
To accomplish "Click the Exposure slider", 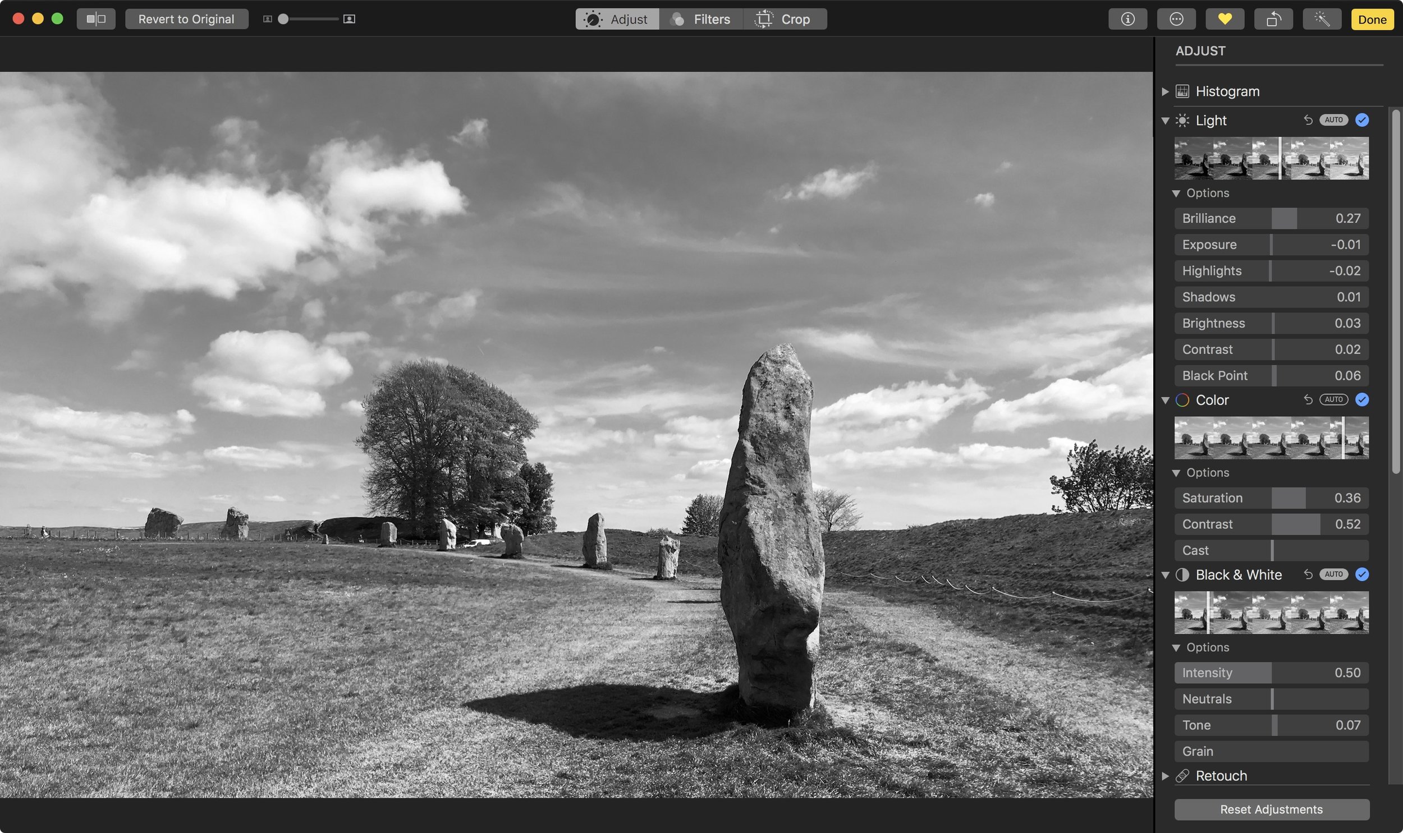I will click(x=1271, y=245).
